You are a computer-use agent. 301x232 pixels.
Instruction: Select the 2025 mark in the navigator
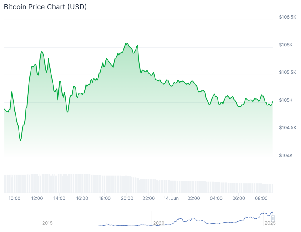(270, 223)
